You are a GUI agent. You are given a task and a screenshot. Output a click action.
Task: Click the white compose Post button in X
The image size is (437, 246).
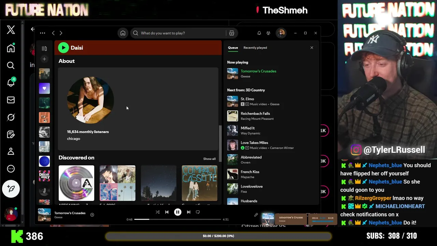(x=11, y=189)
